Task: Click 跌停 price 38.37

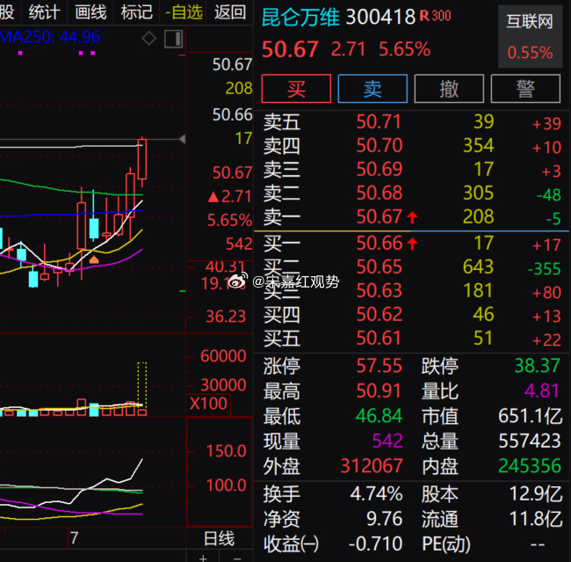Action: click(537, 366)
